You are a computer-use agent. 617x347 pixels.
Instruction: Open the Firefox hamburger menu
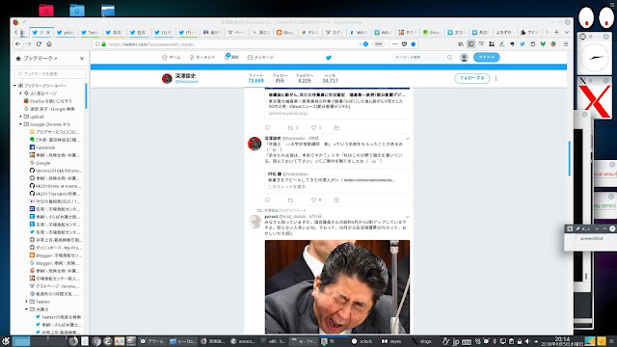click(x=566, y=44)
